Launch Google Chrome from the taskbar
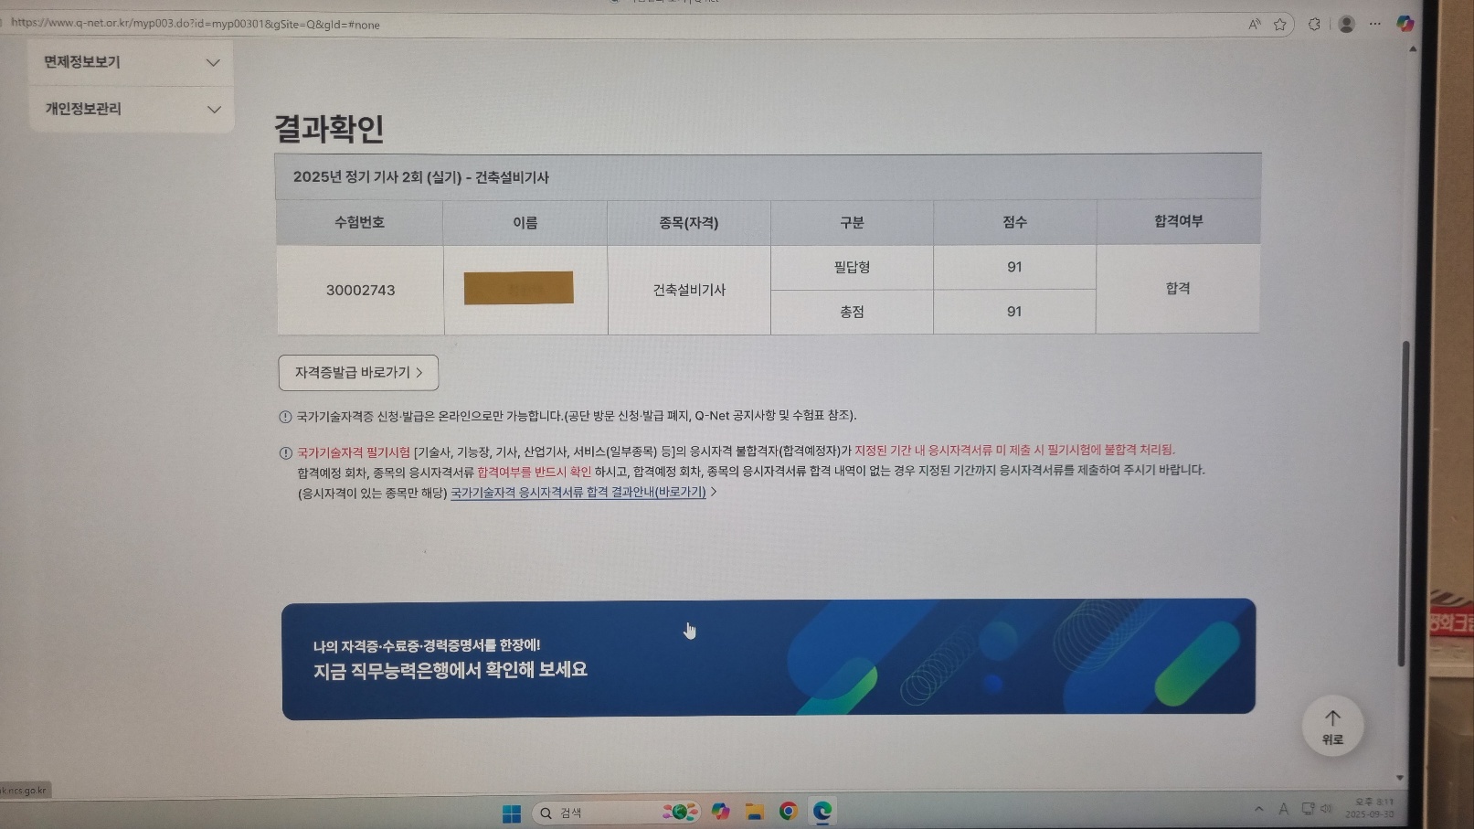The image size is (1474, 829). point(788,812)
